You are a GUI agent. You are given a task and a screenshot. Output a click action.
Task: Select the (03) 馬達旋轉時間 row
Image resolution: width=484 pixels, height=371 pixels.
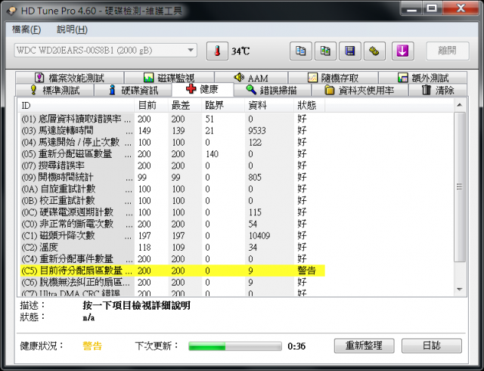pyautogui.click(x=172, y=131)
